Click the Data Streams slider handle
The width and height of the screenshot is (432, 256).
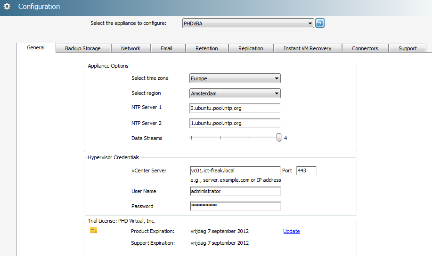[279, 138]
